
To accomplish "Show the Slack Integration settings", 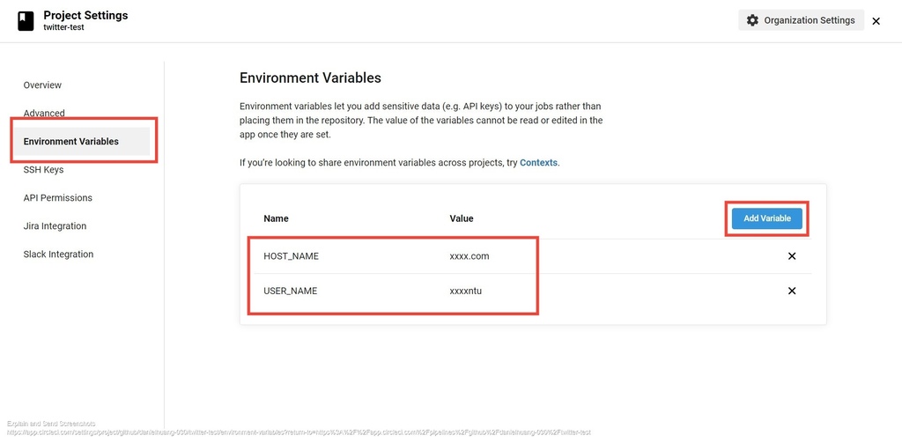I will click(x=58, y=255).
